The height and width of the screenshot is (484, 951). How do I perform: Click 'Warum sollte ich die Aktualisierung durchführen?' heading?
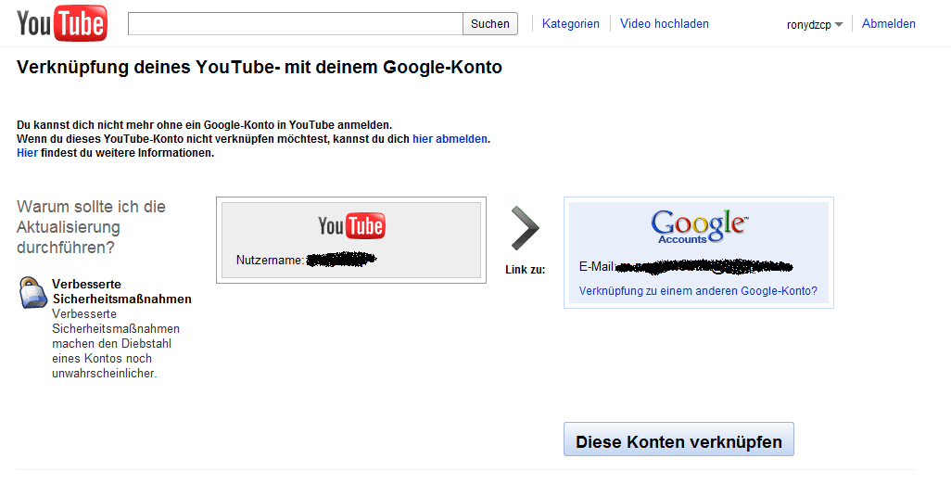92,227
